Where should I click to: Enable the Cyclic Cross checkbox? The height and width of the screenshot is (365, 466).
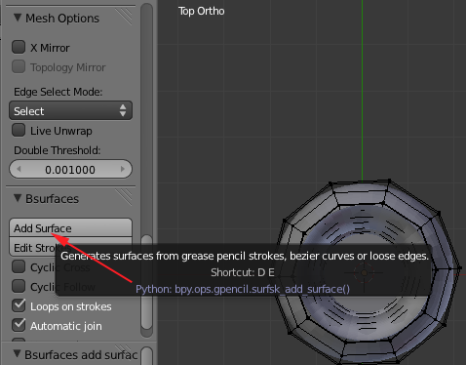coord(19,266)
